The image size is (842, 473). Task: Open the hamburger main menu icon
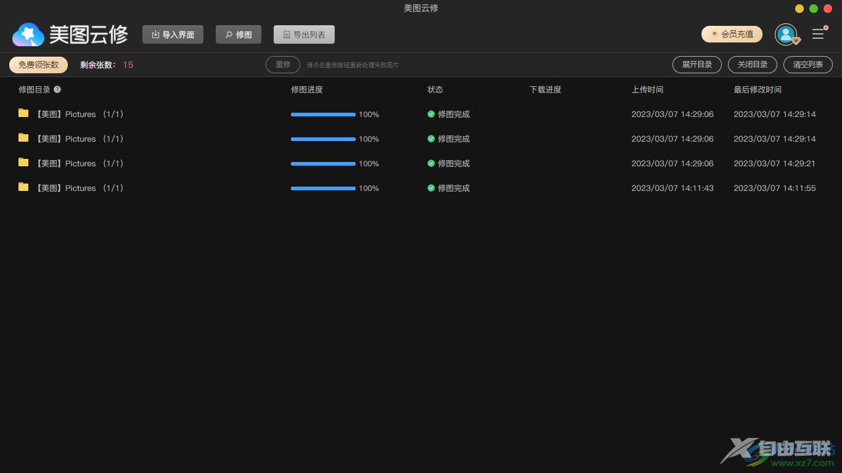(x=818, y=34)
